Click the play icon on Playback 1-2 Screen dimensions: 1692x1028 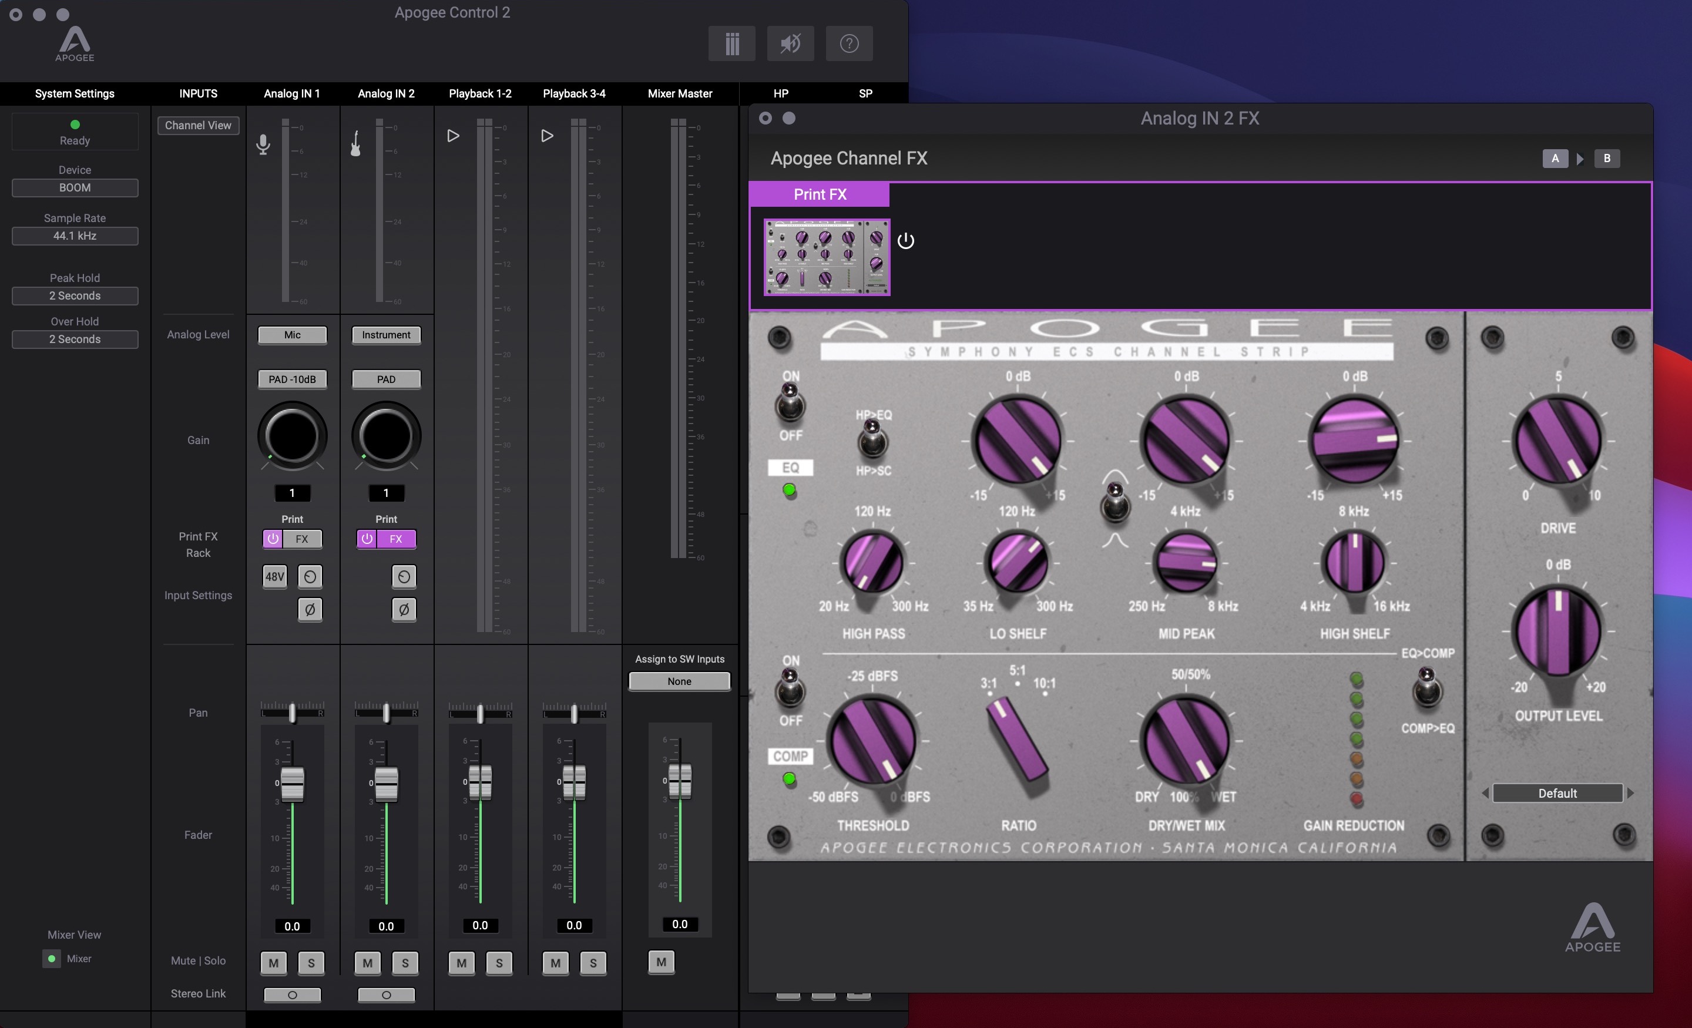point(452,135)
